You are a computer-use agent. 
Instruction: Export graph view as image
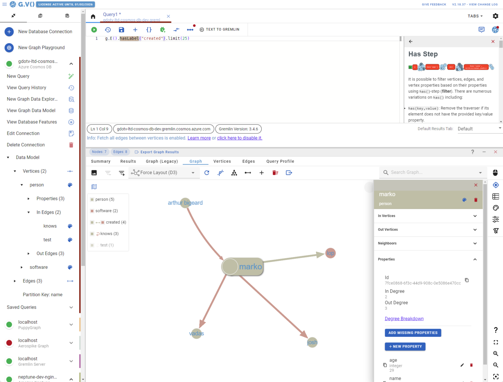(94, 173)
